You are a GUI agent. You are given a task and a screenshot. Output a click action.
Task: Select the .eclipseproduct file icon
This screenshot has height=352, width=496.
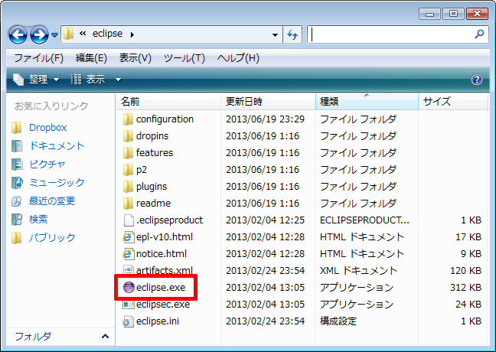pos(129,220)
